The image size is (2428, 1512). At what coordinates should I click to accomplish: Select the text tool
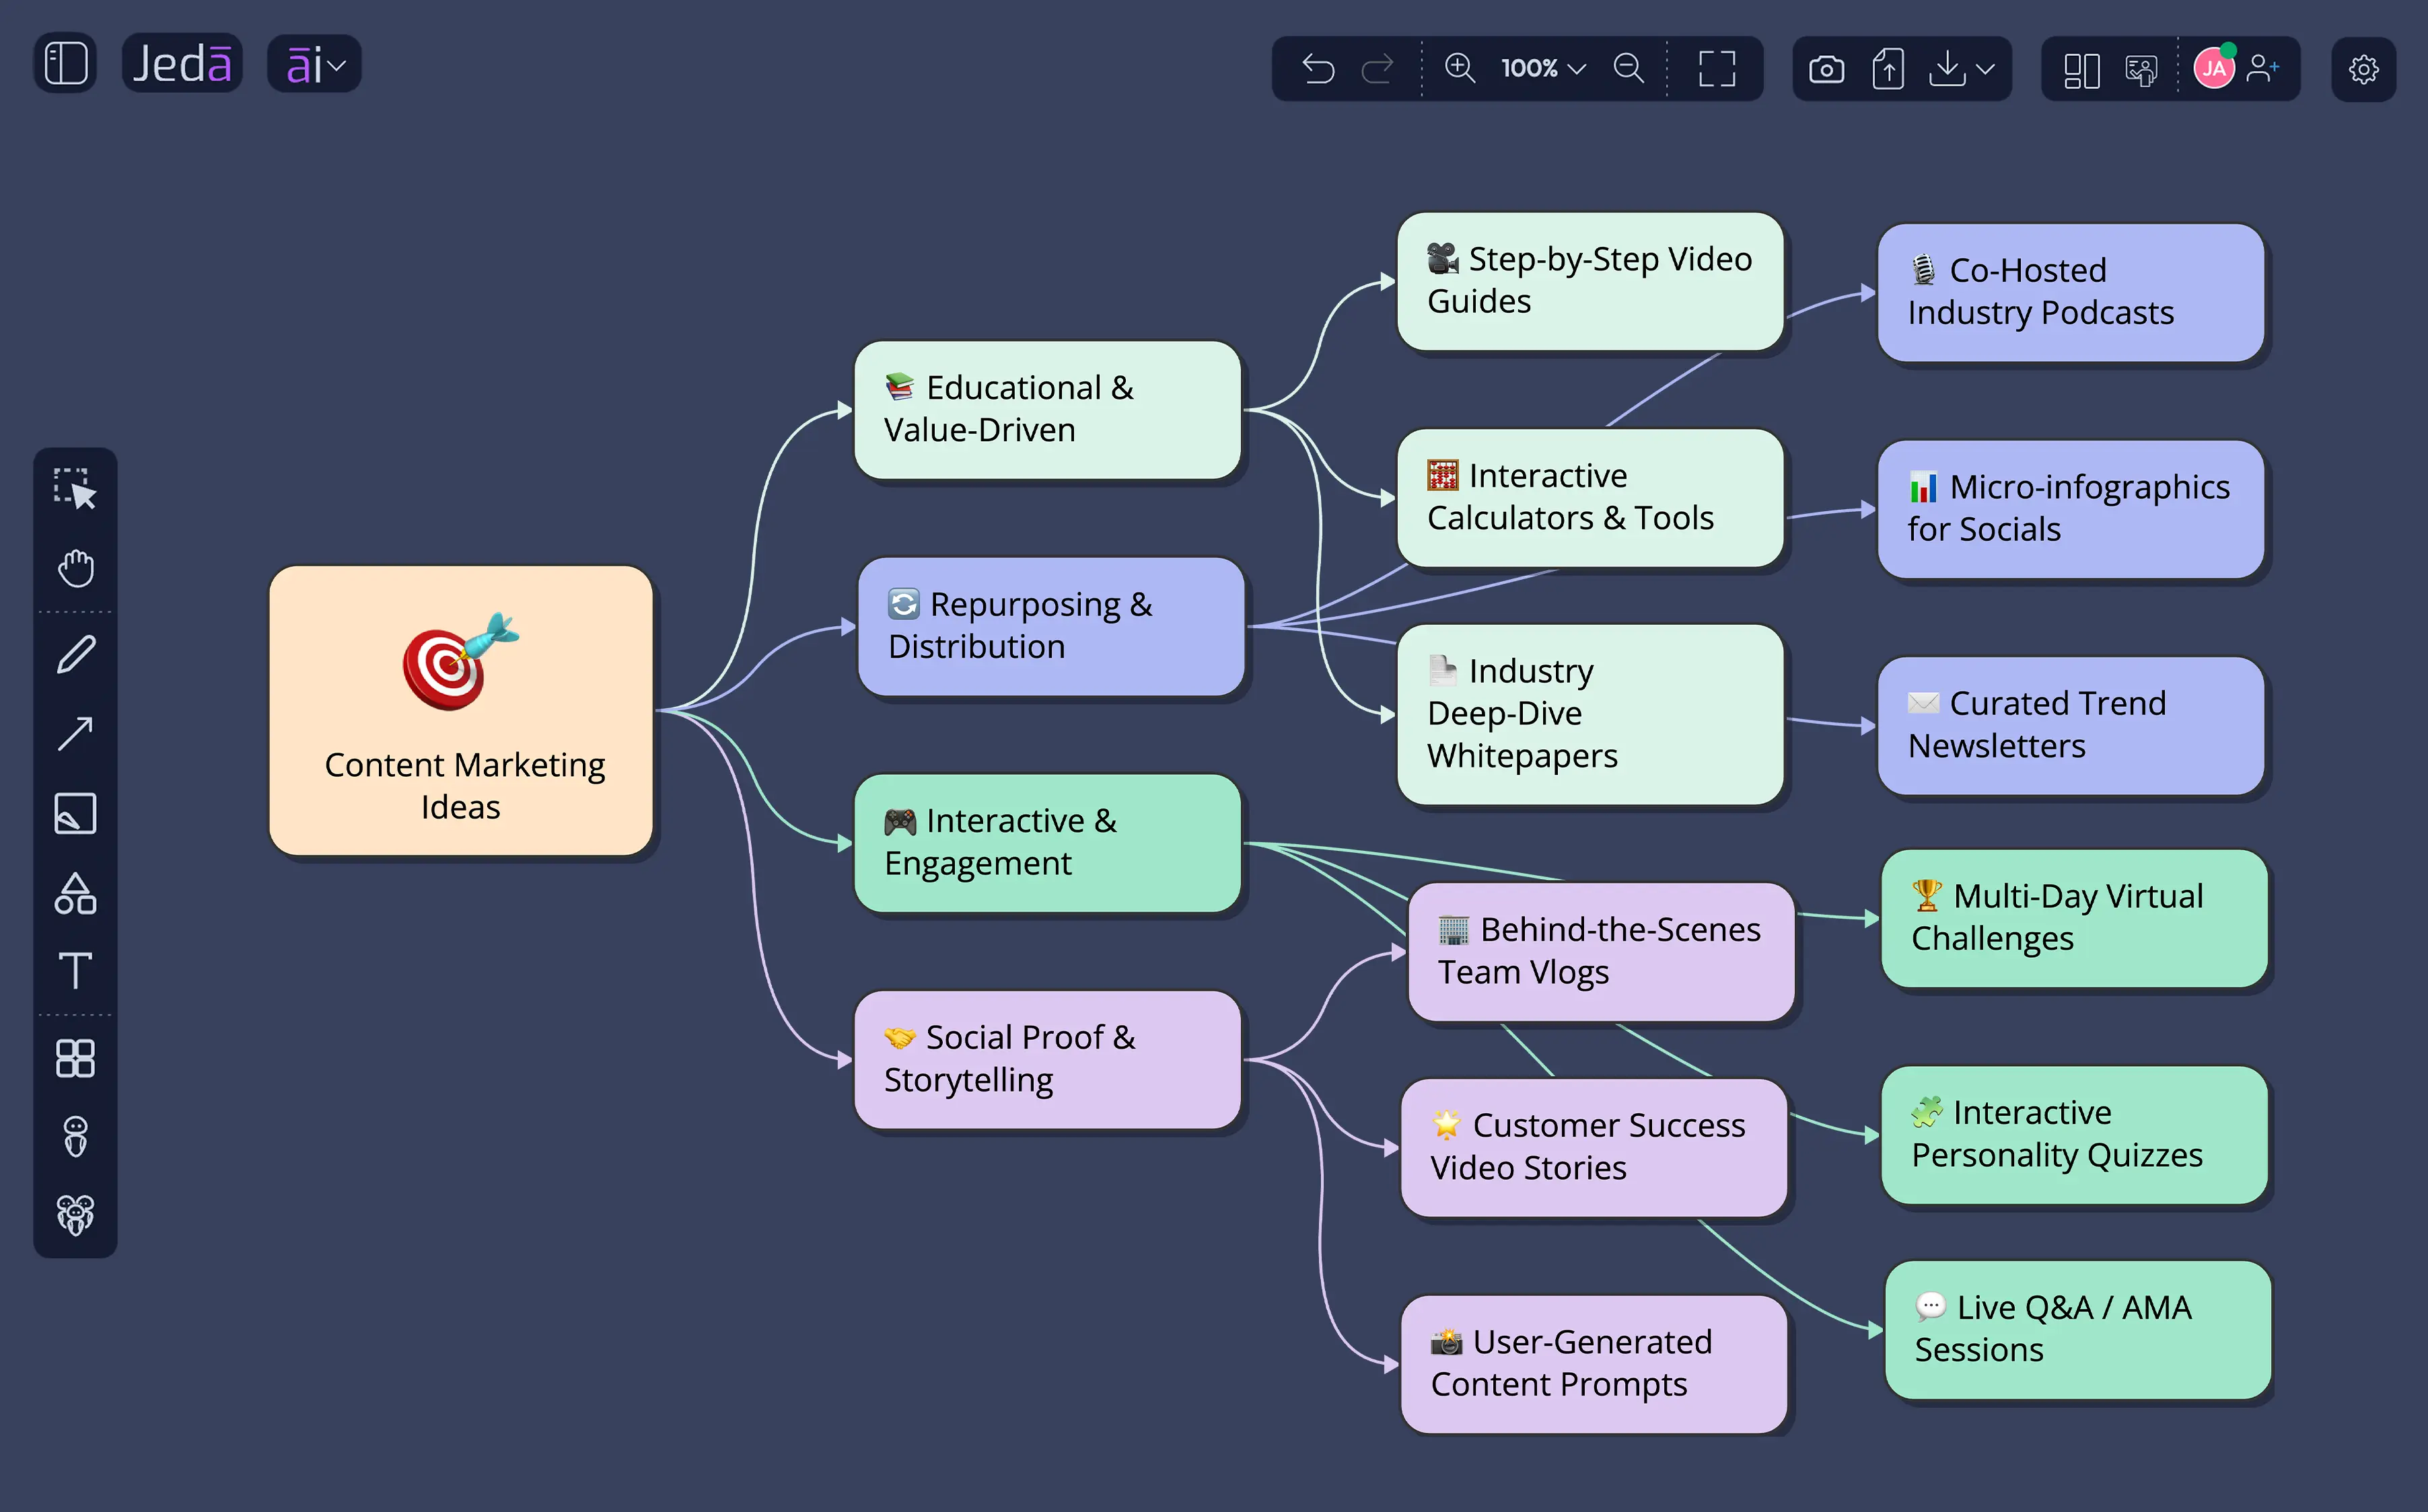75,970
